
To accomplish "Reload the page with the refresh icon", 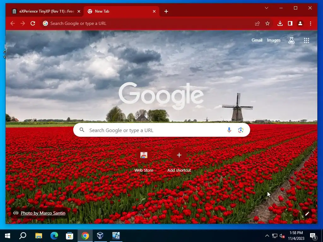I will click(33, 23).
